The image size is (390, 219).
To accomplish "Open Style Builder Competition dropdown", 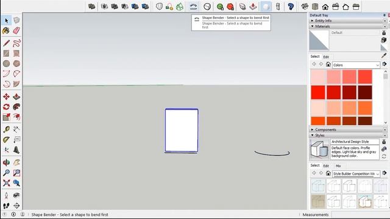I will coord(356,173).
